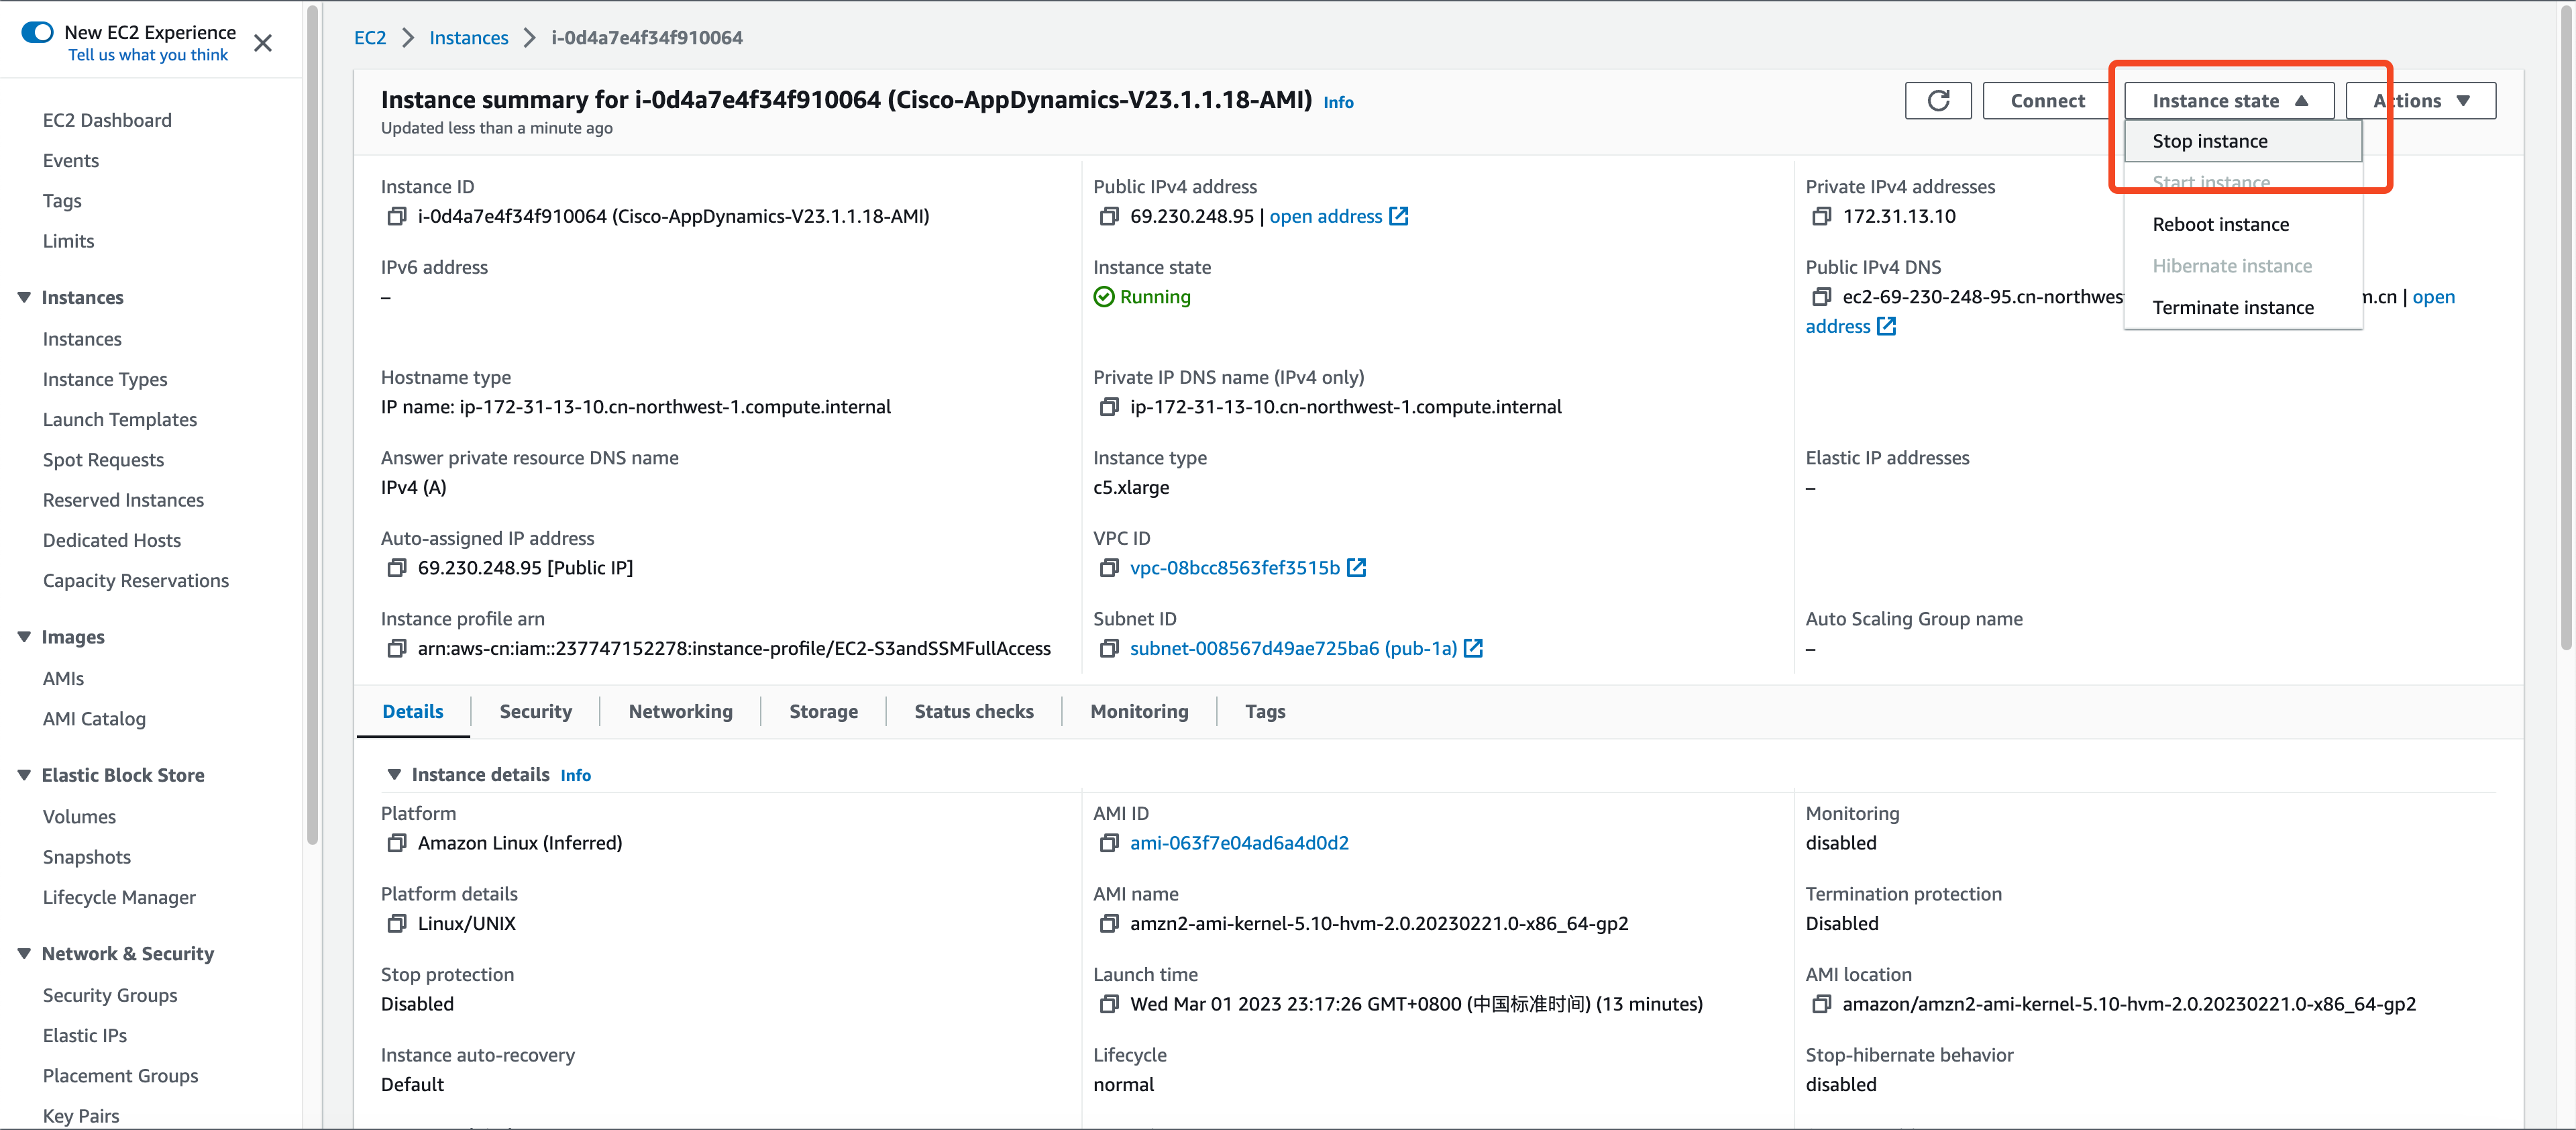Viewport: 2576px width, 1130px height.
Task: Open the Tags tab
Action: click(1265, 711)
